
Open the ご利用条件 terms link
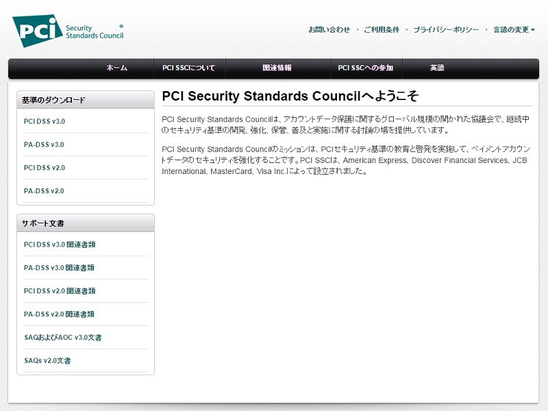382,29
